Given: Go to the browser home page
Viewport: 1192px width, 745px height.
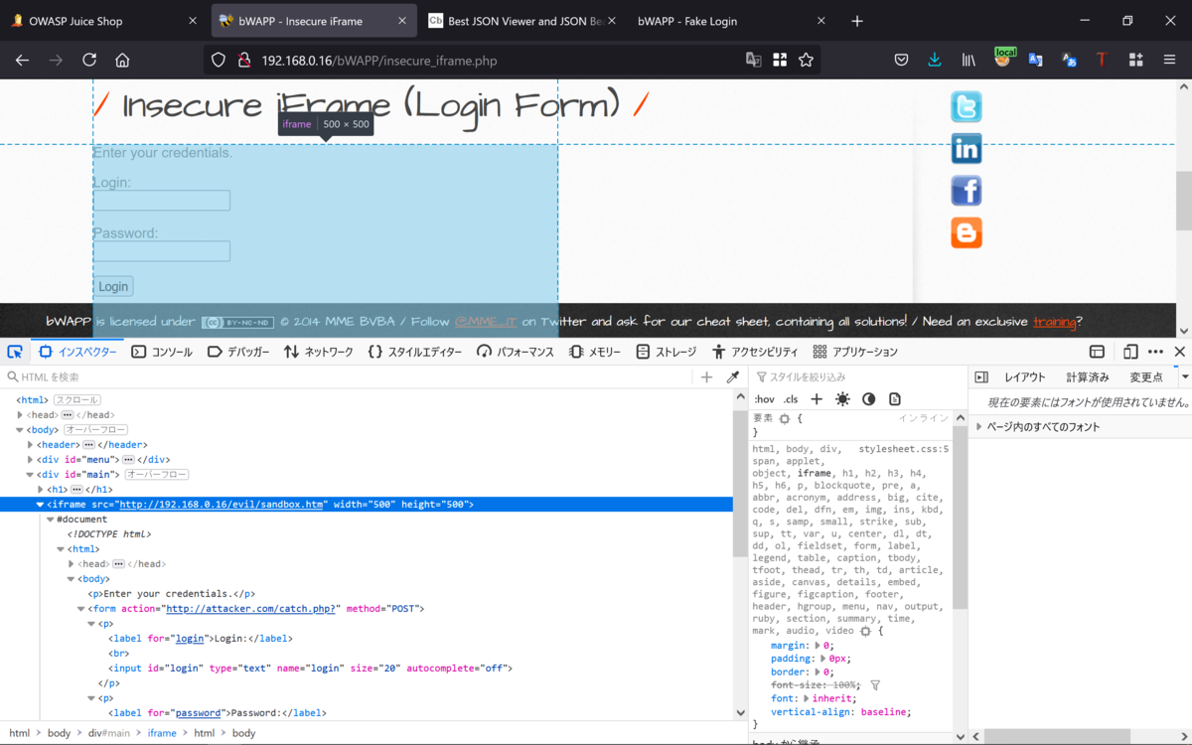Looking at the screenshot, I should (x=122, y=60).
